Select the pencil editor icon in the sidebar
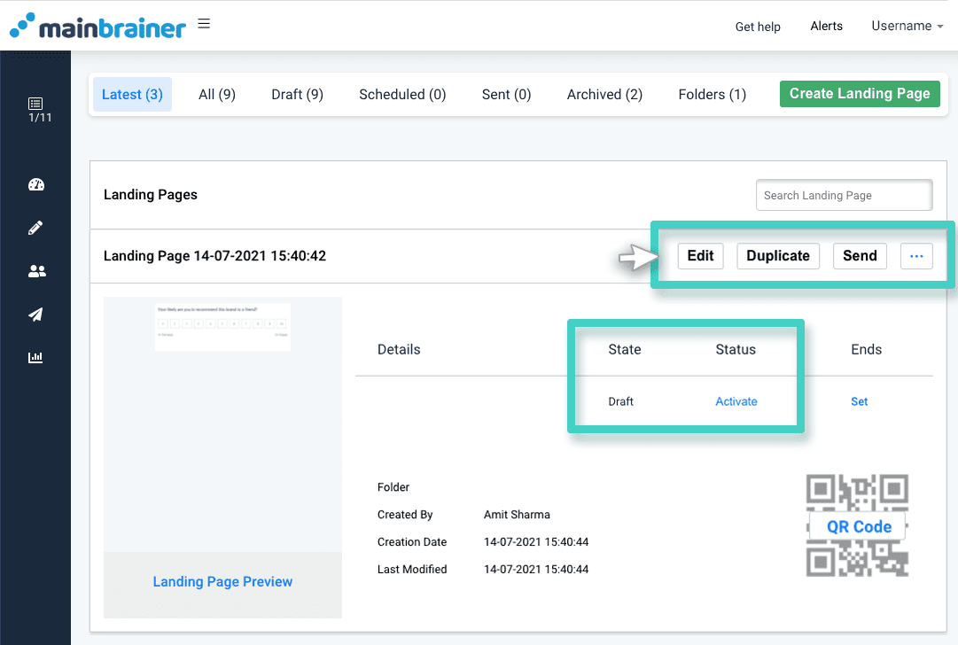 (x=35, y=227)
